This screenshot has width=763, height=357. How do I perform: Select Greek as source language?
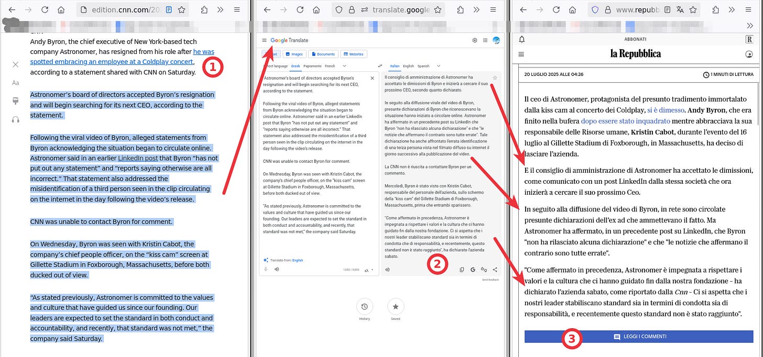point(296,66)
